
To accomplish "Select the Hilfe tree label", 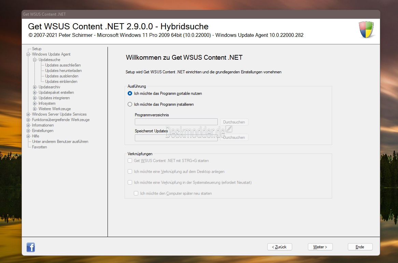I will (35, 136).
